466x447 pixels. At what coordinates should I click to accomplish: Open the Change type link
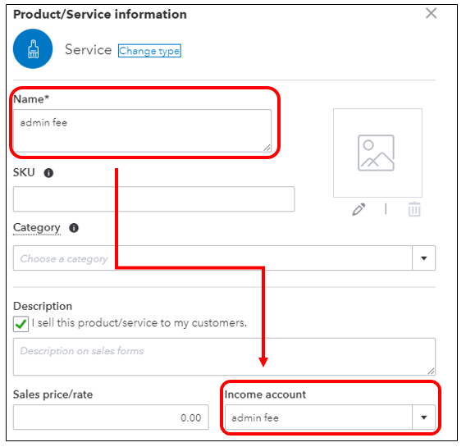pos(149,51)
